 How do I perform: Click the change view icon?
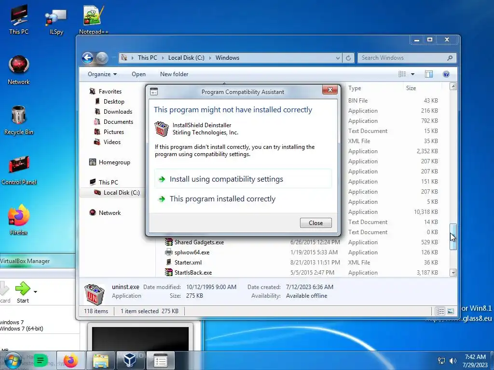point(402,74)
